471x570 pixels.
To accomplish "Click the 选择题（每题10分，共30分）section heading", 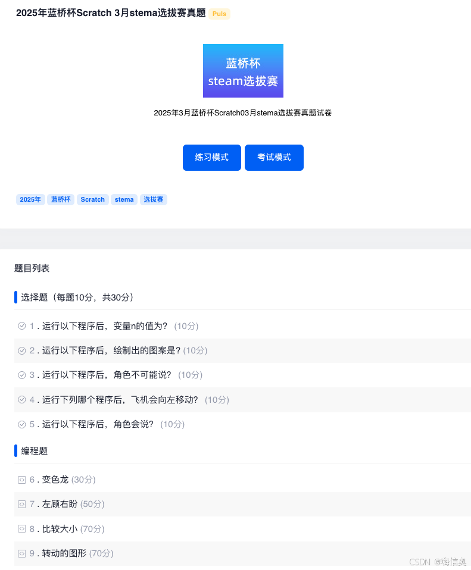I will coord(77,297).
